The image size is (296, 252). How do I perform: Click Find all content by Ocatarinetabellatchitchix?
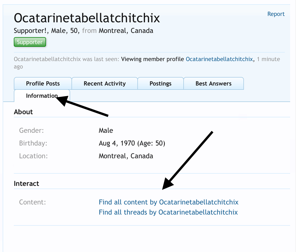click(168, 202)
